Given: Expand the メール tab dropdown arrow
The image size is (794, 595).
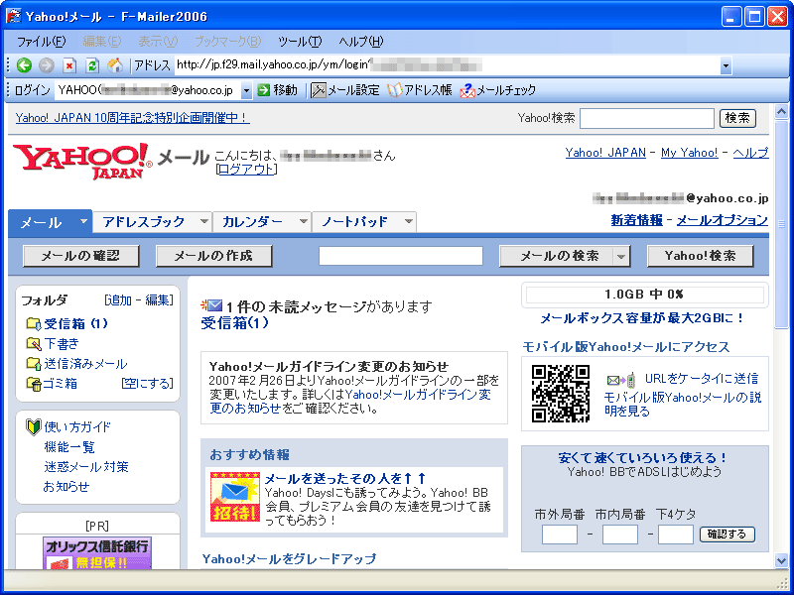Looking at the screenshot, I should pos(83,221).
